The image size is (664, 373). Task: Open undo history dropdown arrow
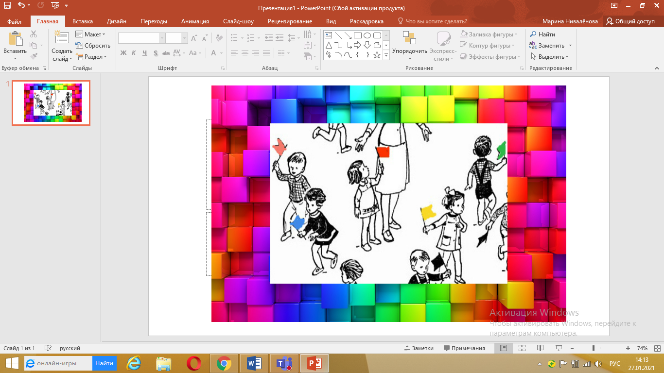29,6
